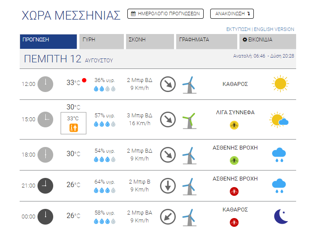Click the partly cloudy icon at 15:00
Viewport: 314px width, 232px height.
(279, 119)
